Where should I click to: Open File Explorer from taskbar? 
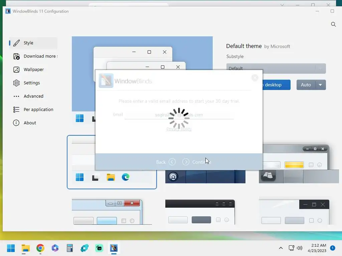tap(25, 248)
